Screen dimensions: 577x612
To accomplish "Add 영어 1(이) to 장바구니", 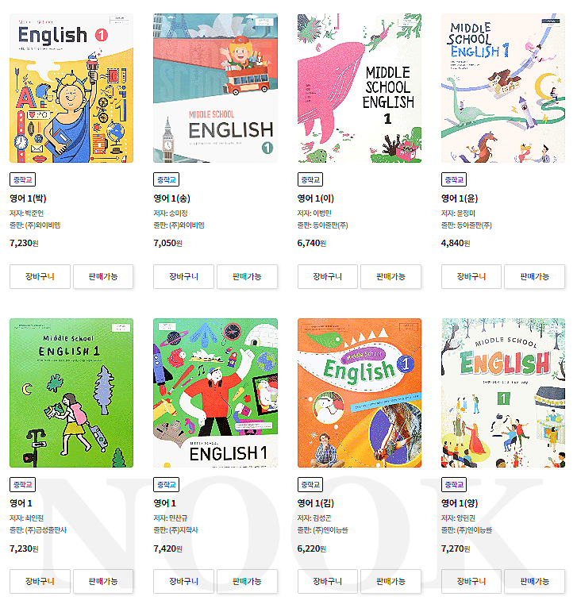I will [327, 277].
